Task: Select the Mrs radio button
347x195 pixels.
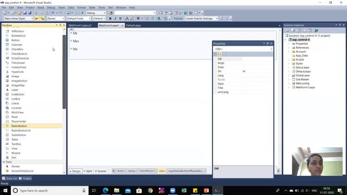Action: (71, 41)
